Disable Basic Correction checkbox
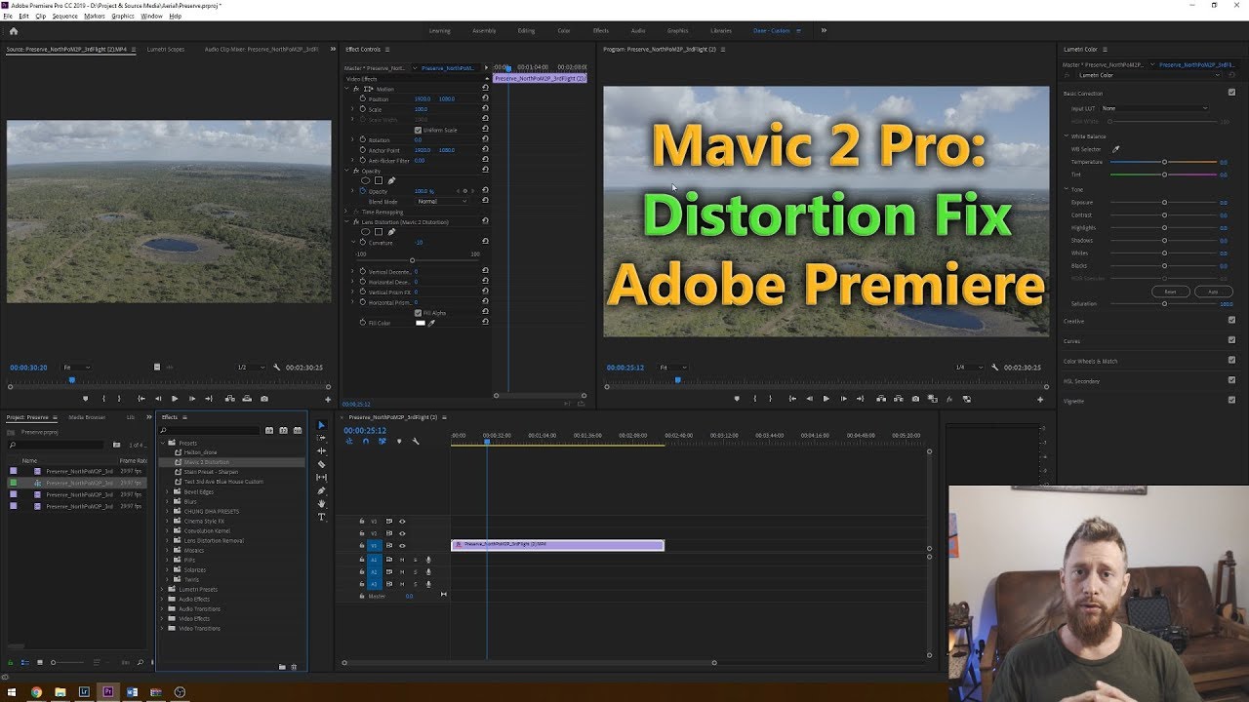 pos(1231,93)
